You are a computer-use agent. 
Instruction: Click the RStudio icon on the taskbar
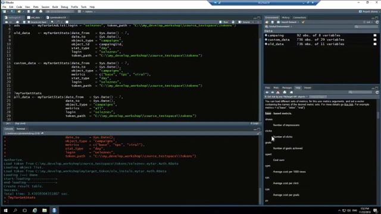54,210
